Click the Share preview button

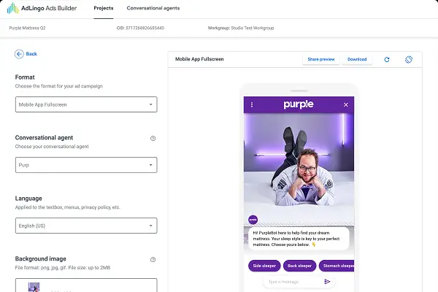point(321,59)
